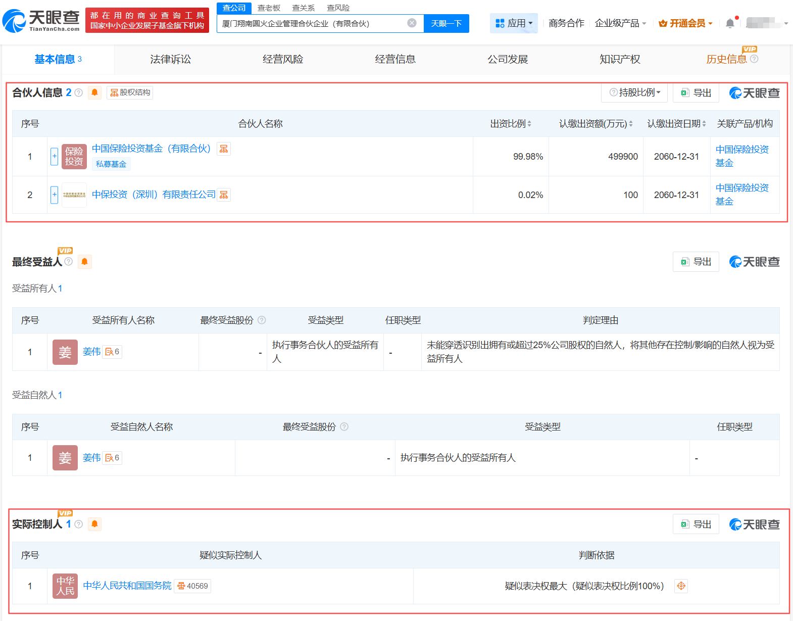
Task: Switch to 经营风险 tab
Action: click(x=283, y=60)
